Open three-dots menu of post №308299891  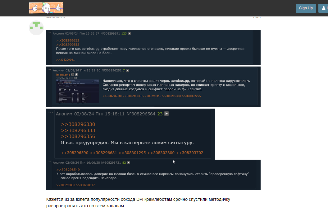coord(49,33)
